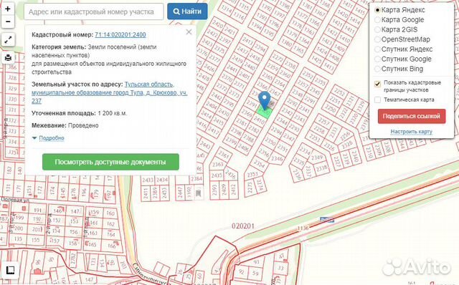This screenshot has width=459, height=285.
Task: Open cadastral number 71:14:020201:2400 link
Action: point(120,34)
